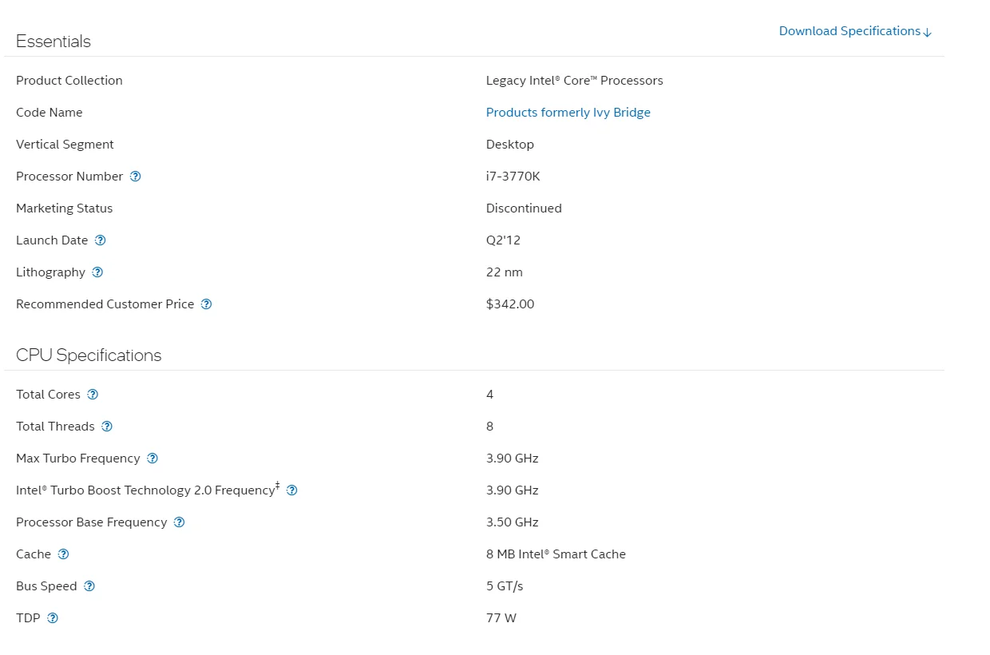
Task: Click the Lithography question mark icon
Action: 97,272
